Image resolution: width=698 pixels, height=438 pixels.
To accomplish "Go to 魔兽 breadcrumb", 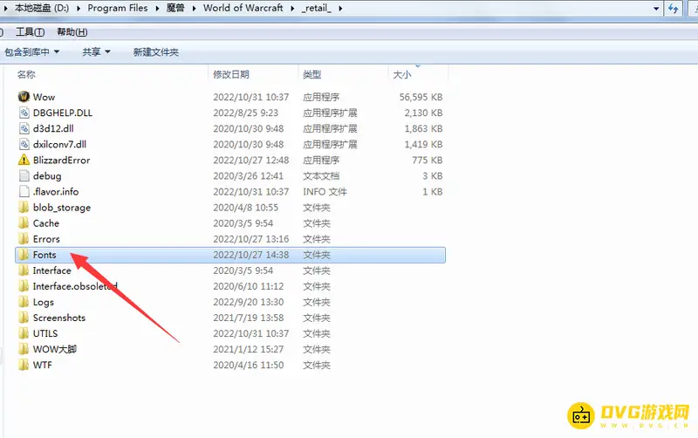I will coord(175,8).
